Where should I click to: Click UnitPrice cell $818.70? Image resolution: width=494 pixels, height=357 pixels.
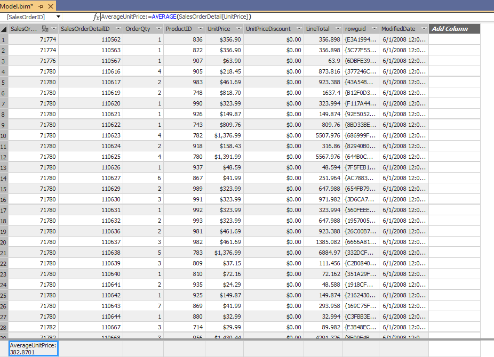pyautogui.click(x=224, y=93)
